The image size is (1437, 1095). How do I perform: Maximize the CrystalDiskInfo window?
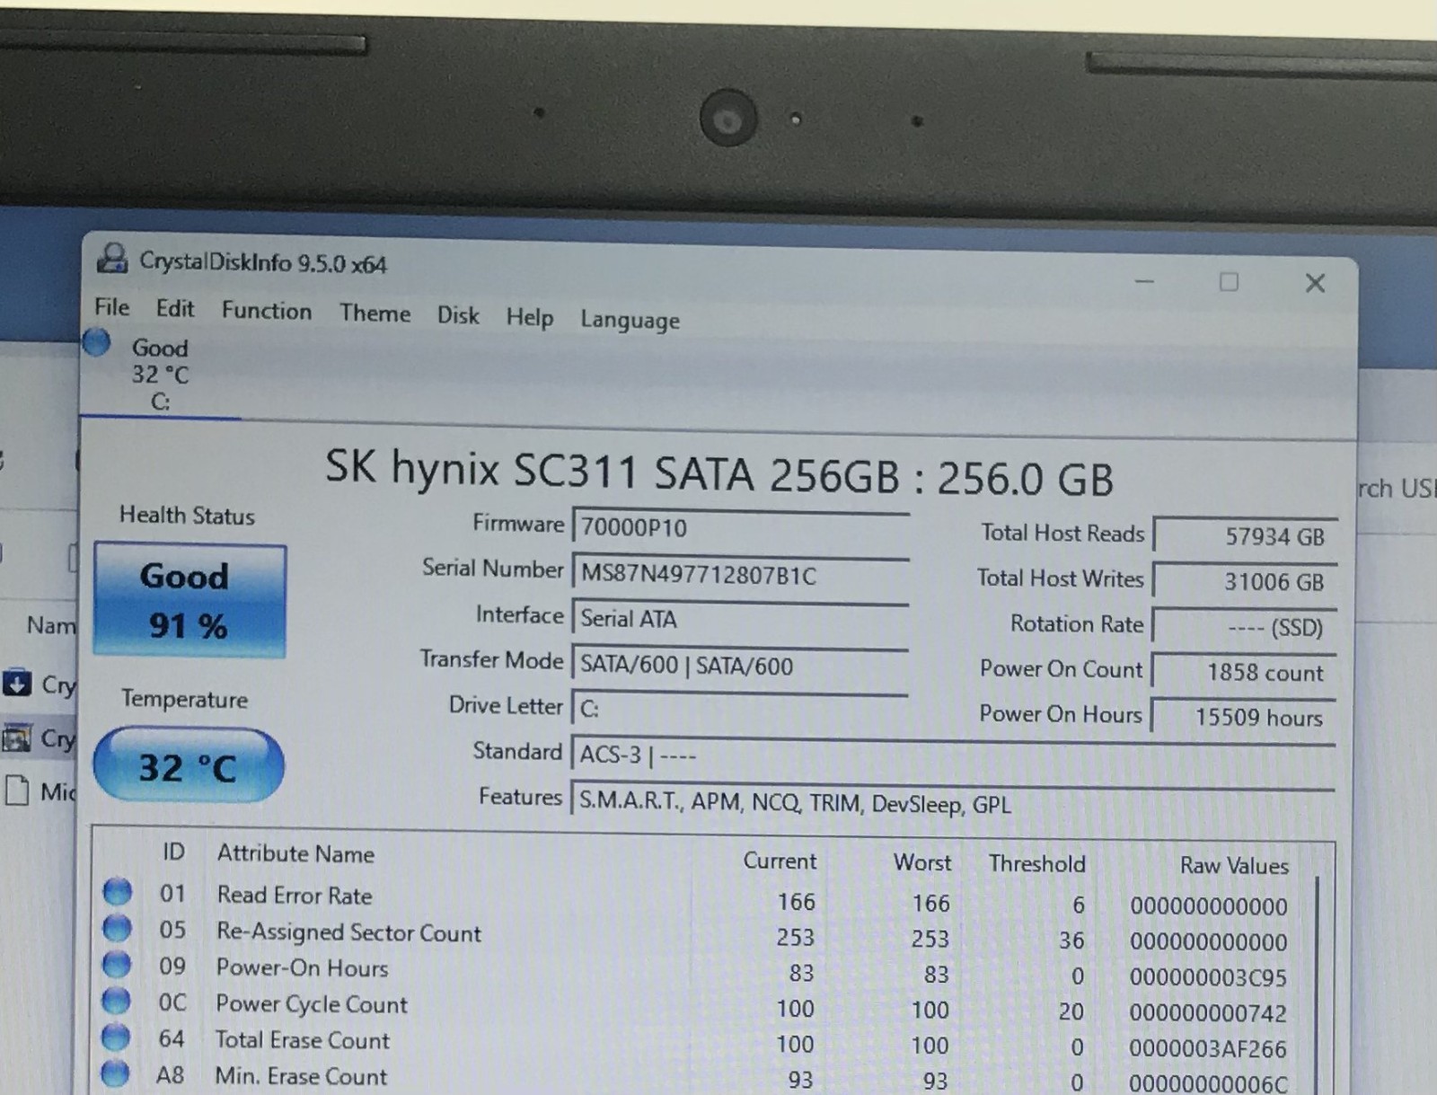(x=1229, y=282)
